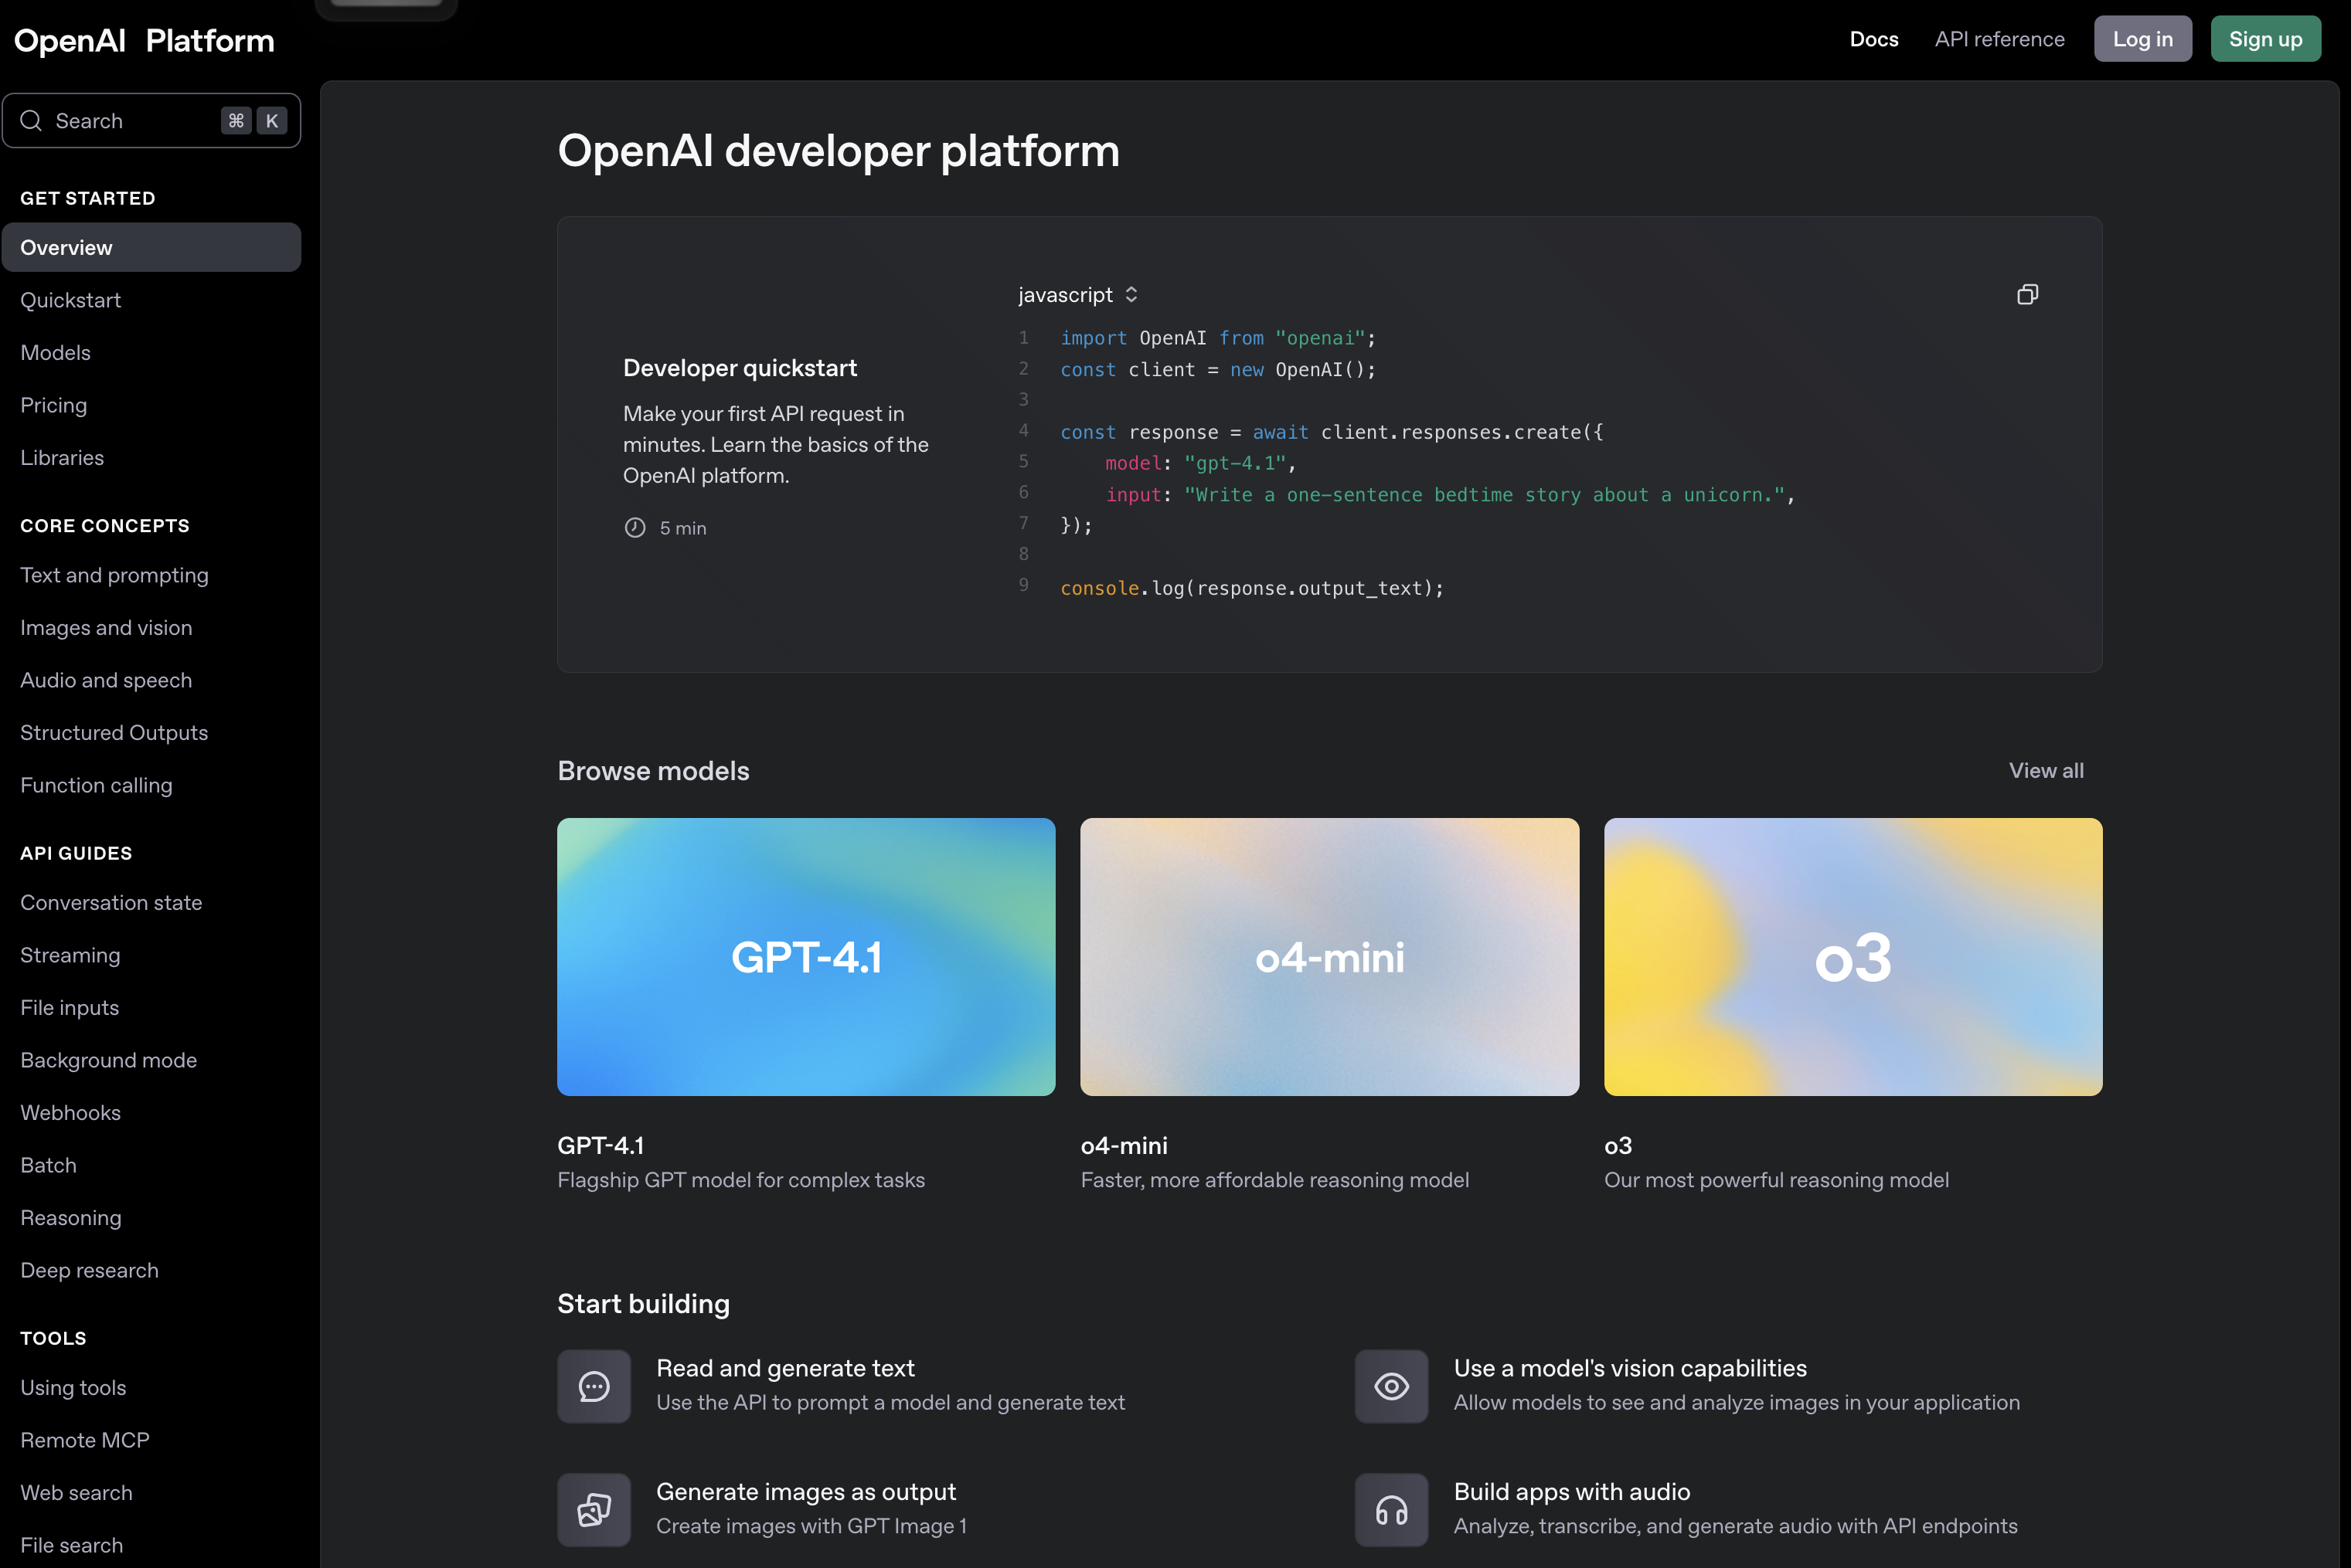
Task: Click the headphones icon for audio apps
Action: 1390,1509
